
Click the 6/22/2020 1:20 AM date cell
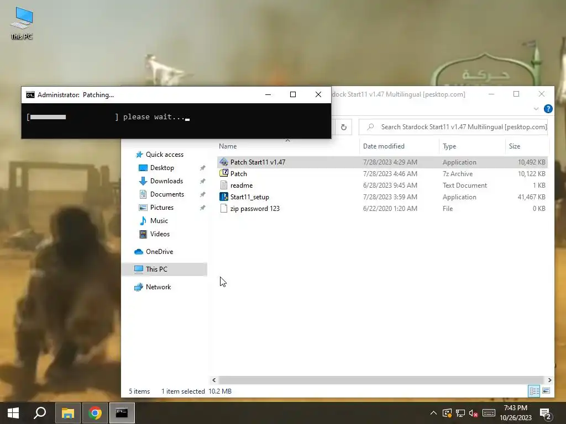coord(390,208)
